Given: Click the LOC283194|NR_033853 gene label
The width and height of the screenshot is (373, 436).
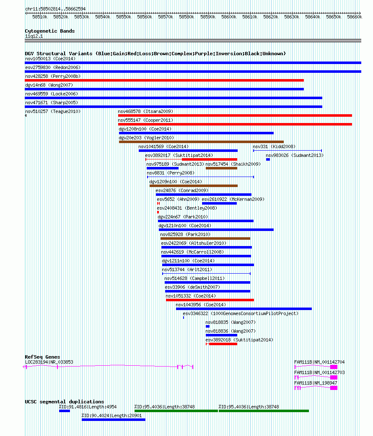Looking at the screenshot, I should pos(49,362).
